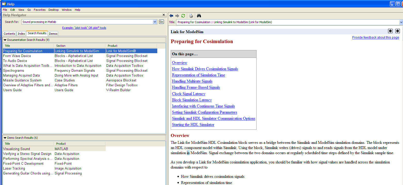Viewport: 403px width, 185px height.
Task: Open the Desktop menu
Action: tap(54, 10)
